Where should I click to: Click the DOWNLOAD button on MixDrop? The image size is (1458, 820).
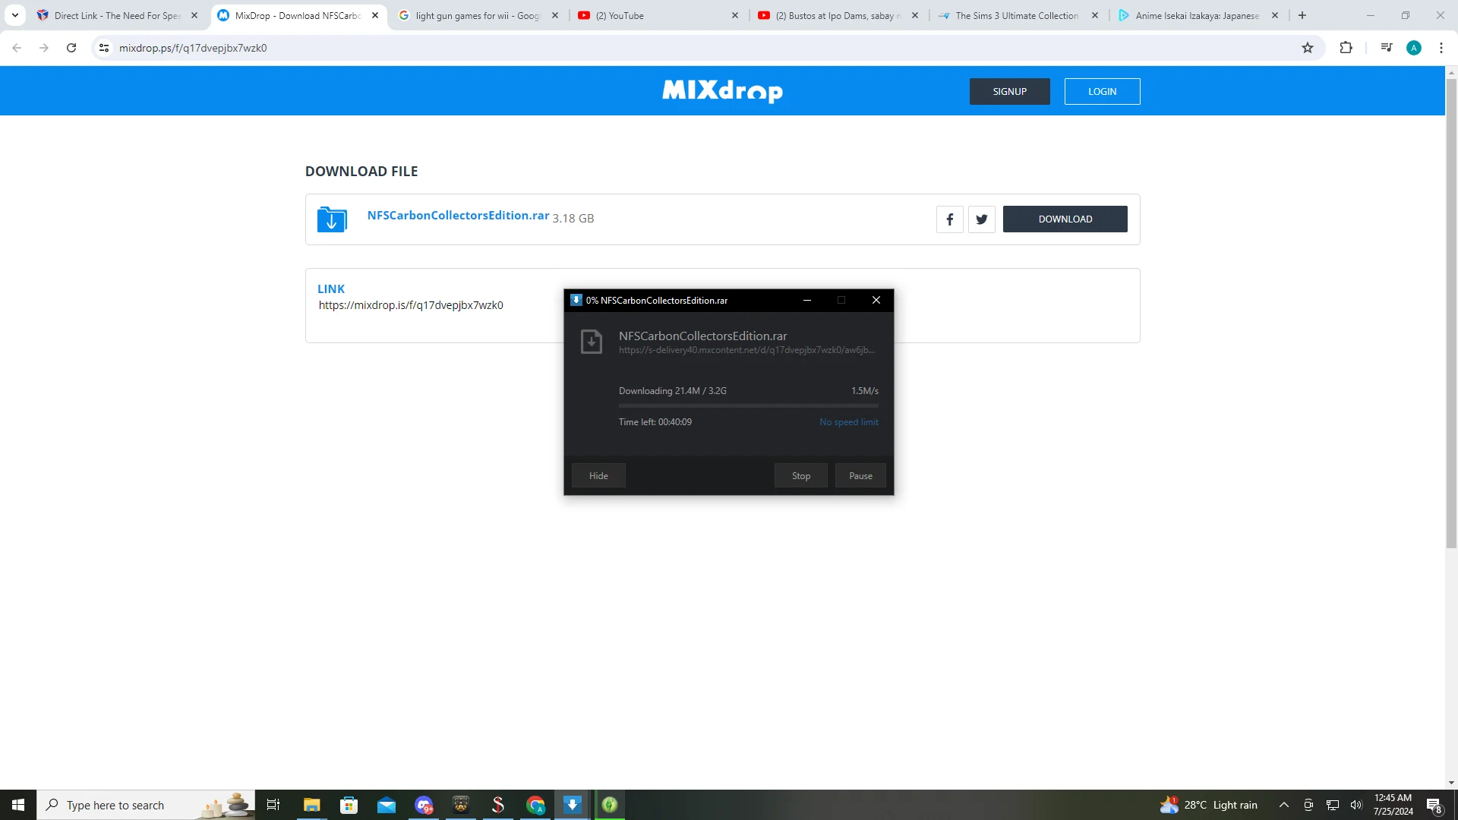pyautogui.click(x=1065, y=219)
